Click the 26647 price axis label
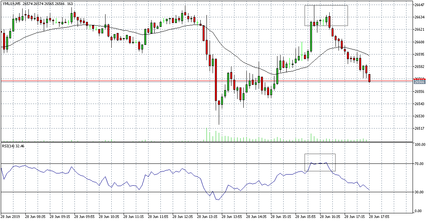 (419, 5)
